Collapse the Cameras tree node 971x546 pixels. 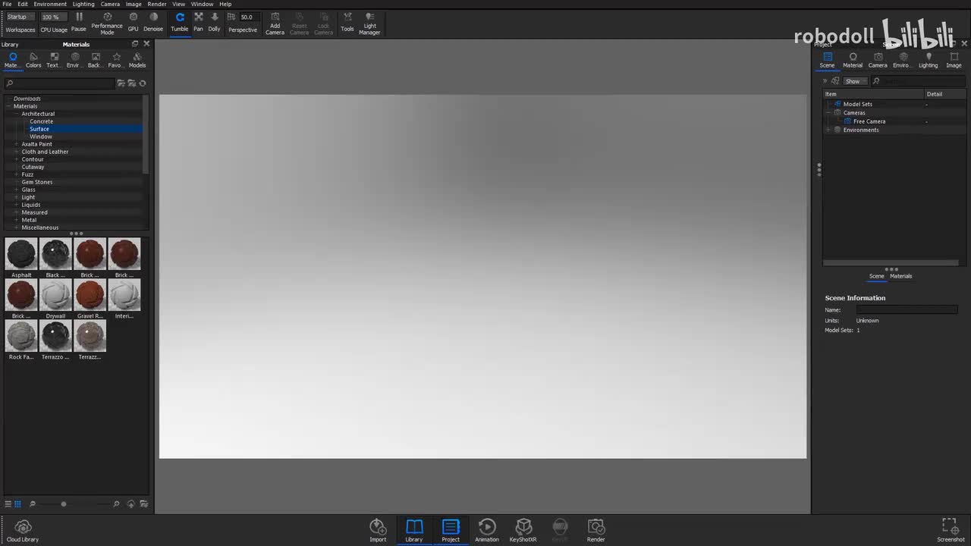pos(828,113)
